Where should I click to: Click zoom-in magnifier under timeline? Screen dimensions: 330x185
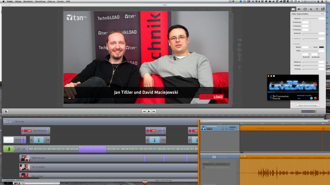point(23,180)
